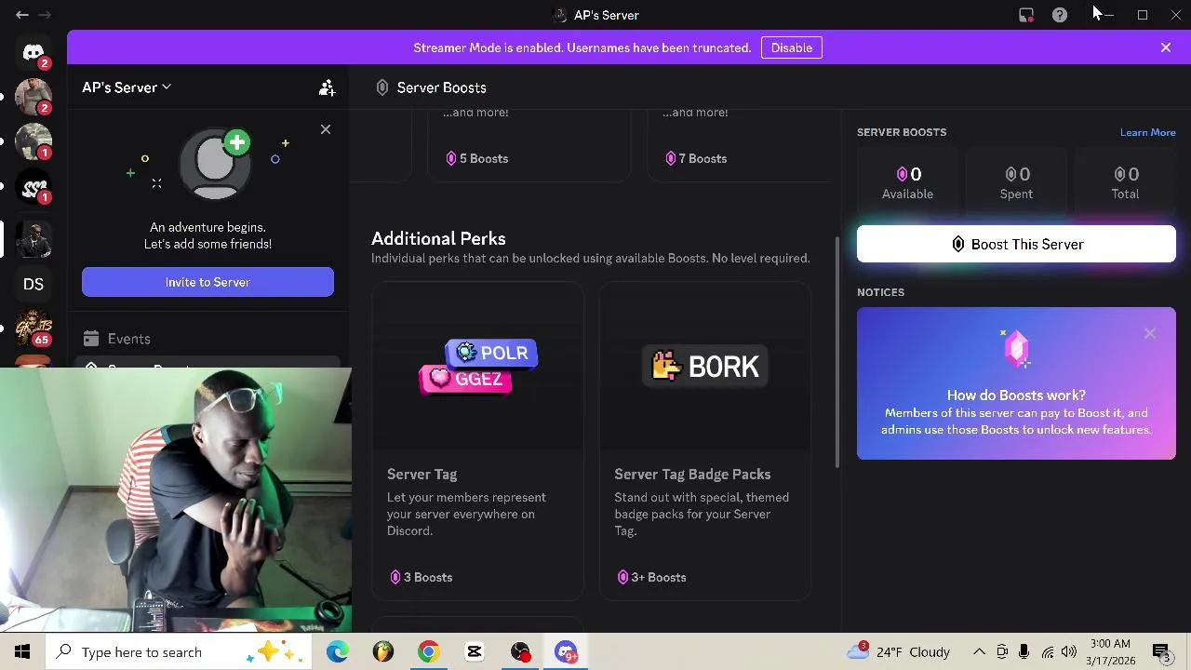1191x670 pixels.
Task: Click the navigate back arrow
Action: click(22, 15)
